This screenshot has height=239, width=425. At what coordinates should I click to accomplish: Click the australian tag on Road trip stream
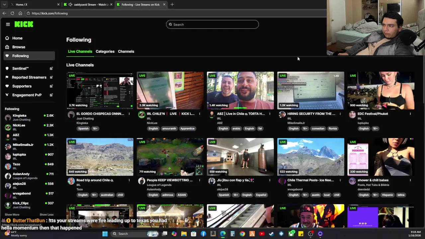pyautogui.click(x=107, y=195)
